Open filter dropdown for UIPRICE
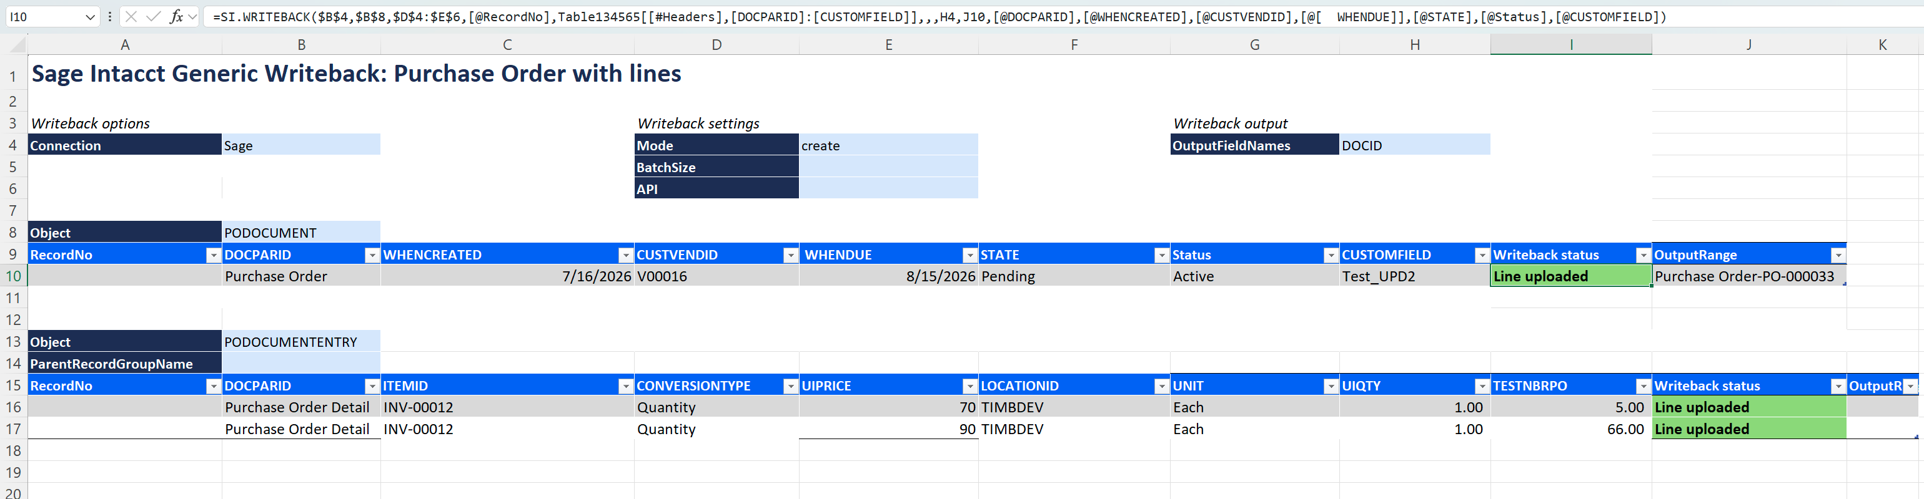Screen dimensions: 1924x499 coord(969,385)
